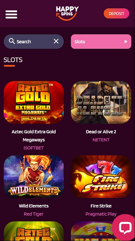Viewport: 135px width, 241px height.
Task: Launch the Wild Elements game thumbnail
Action: [34, 177]
